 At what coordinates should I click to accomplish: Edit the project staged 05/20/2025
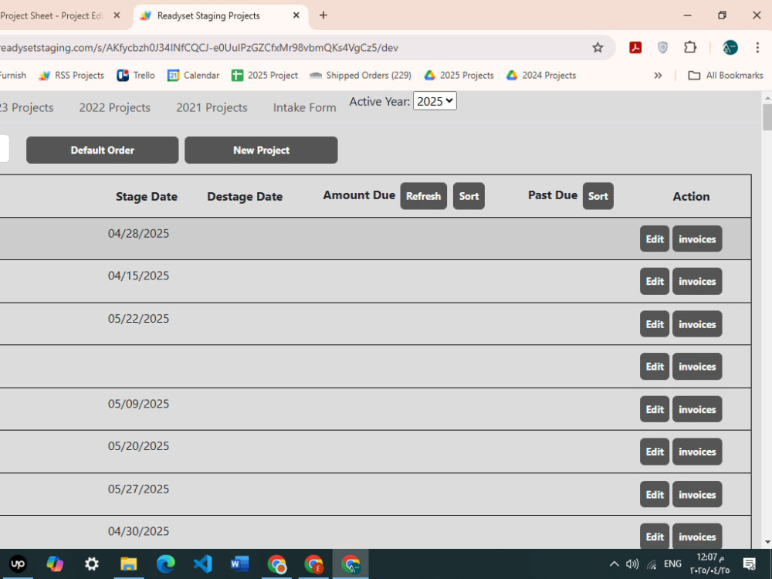click(655, 452)
